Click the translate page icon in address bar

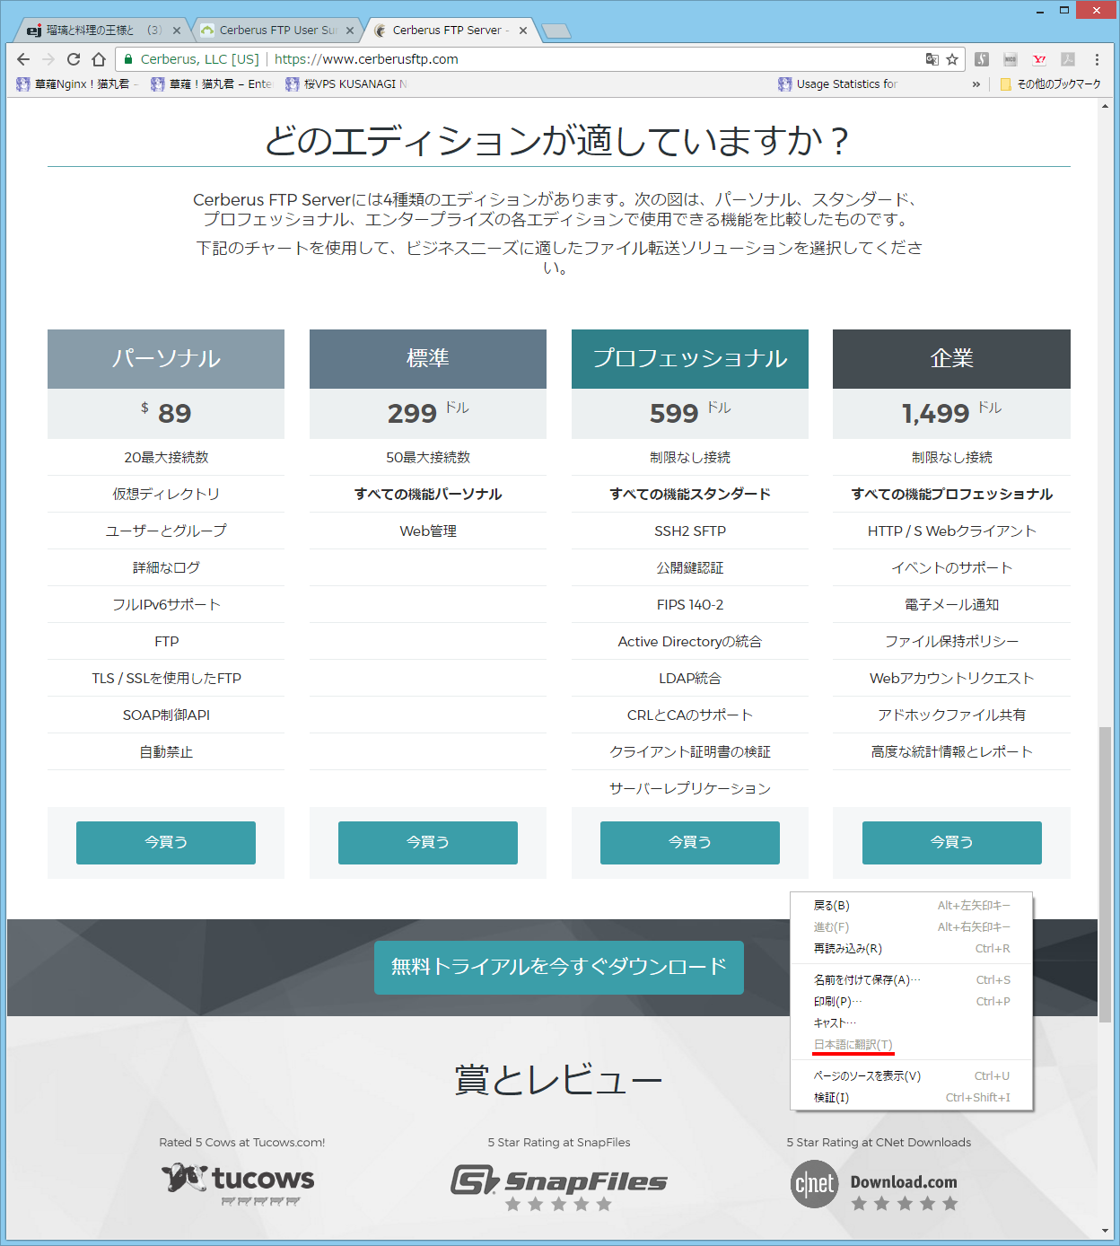932,59
